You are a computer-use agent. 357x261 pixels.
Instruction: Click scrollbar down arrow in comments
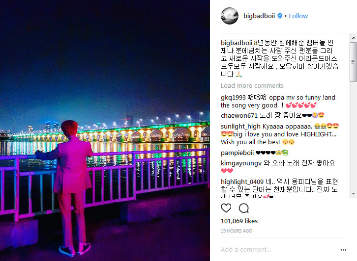pos(354,193)
